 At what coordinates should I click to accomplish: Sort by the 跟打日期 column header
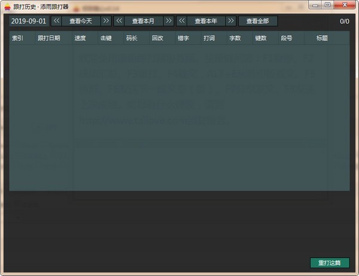(48, 38)
